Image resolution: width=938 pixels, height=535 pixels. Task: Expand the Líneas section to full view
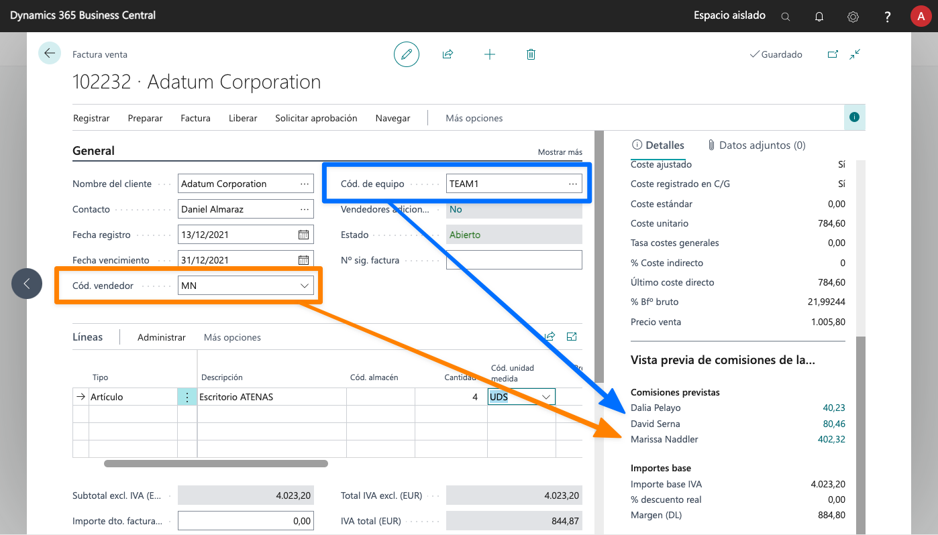click(x=572, y=337)
